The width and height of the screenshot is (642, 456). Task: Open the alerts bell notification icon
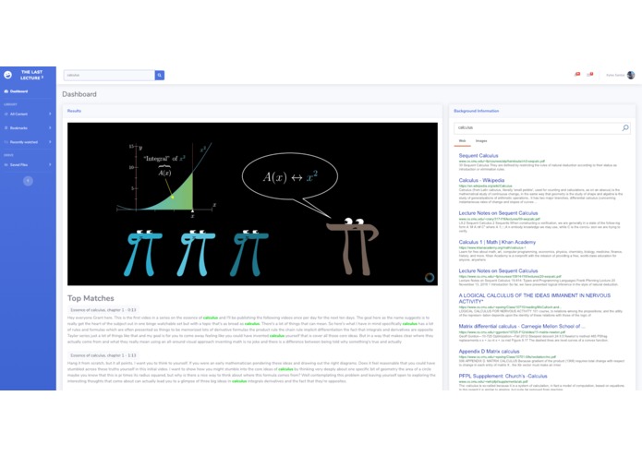pos(577,75)
